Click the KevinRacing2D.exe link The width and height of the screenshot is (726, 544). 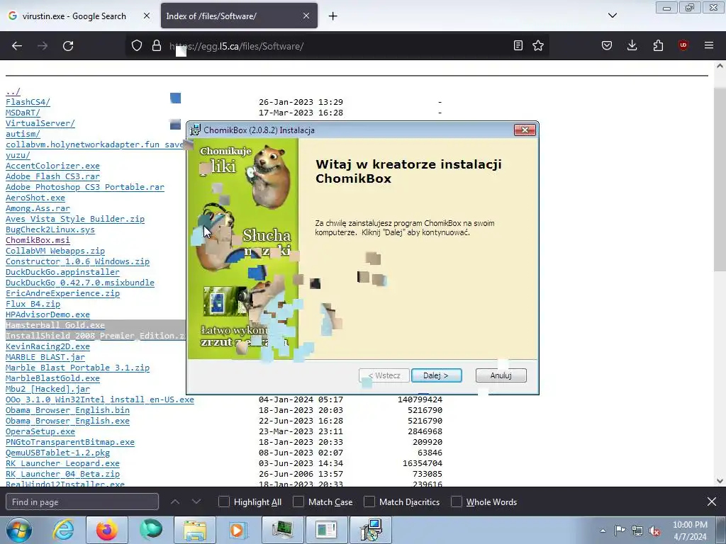tap(48, 346)
